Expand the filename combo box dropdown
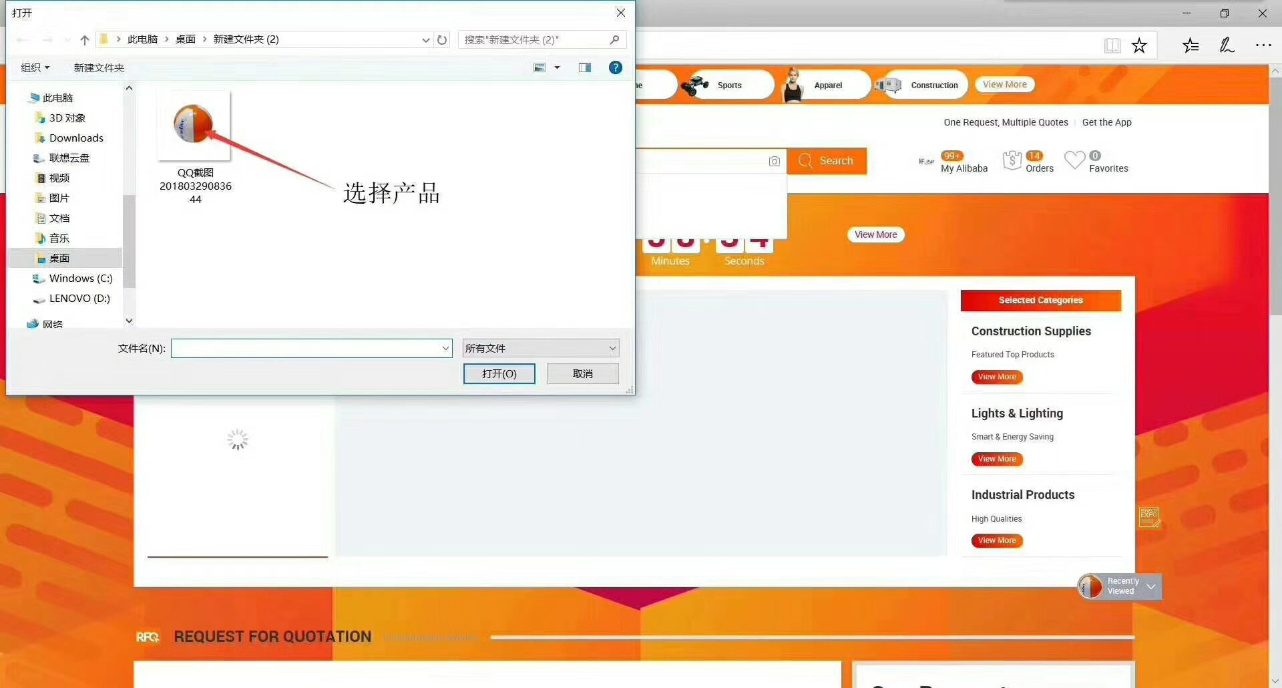Image resolution: width=1282 pixels, height=688 pixels. 445,348
